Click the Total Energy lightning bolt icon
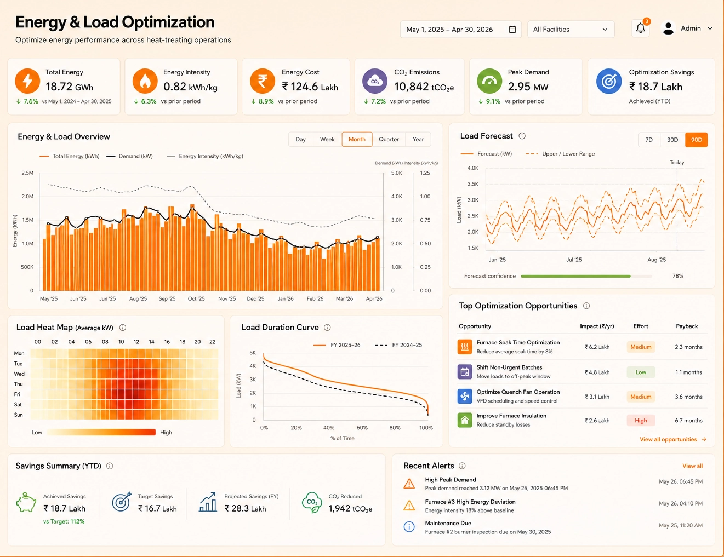 click(27, 81)
